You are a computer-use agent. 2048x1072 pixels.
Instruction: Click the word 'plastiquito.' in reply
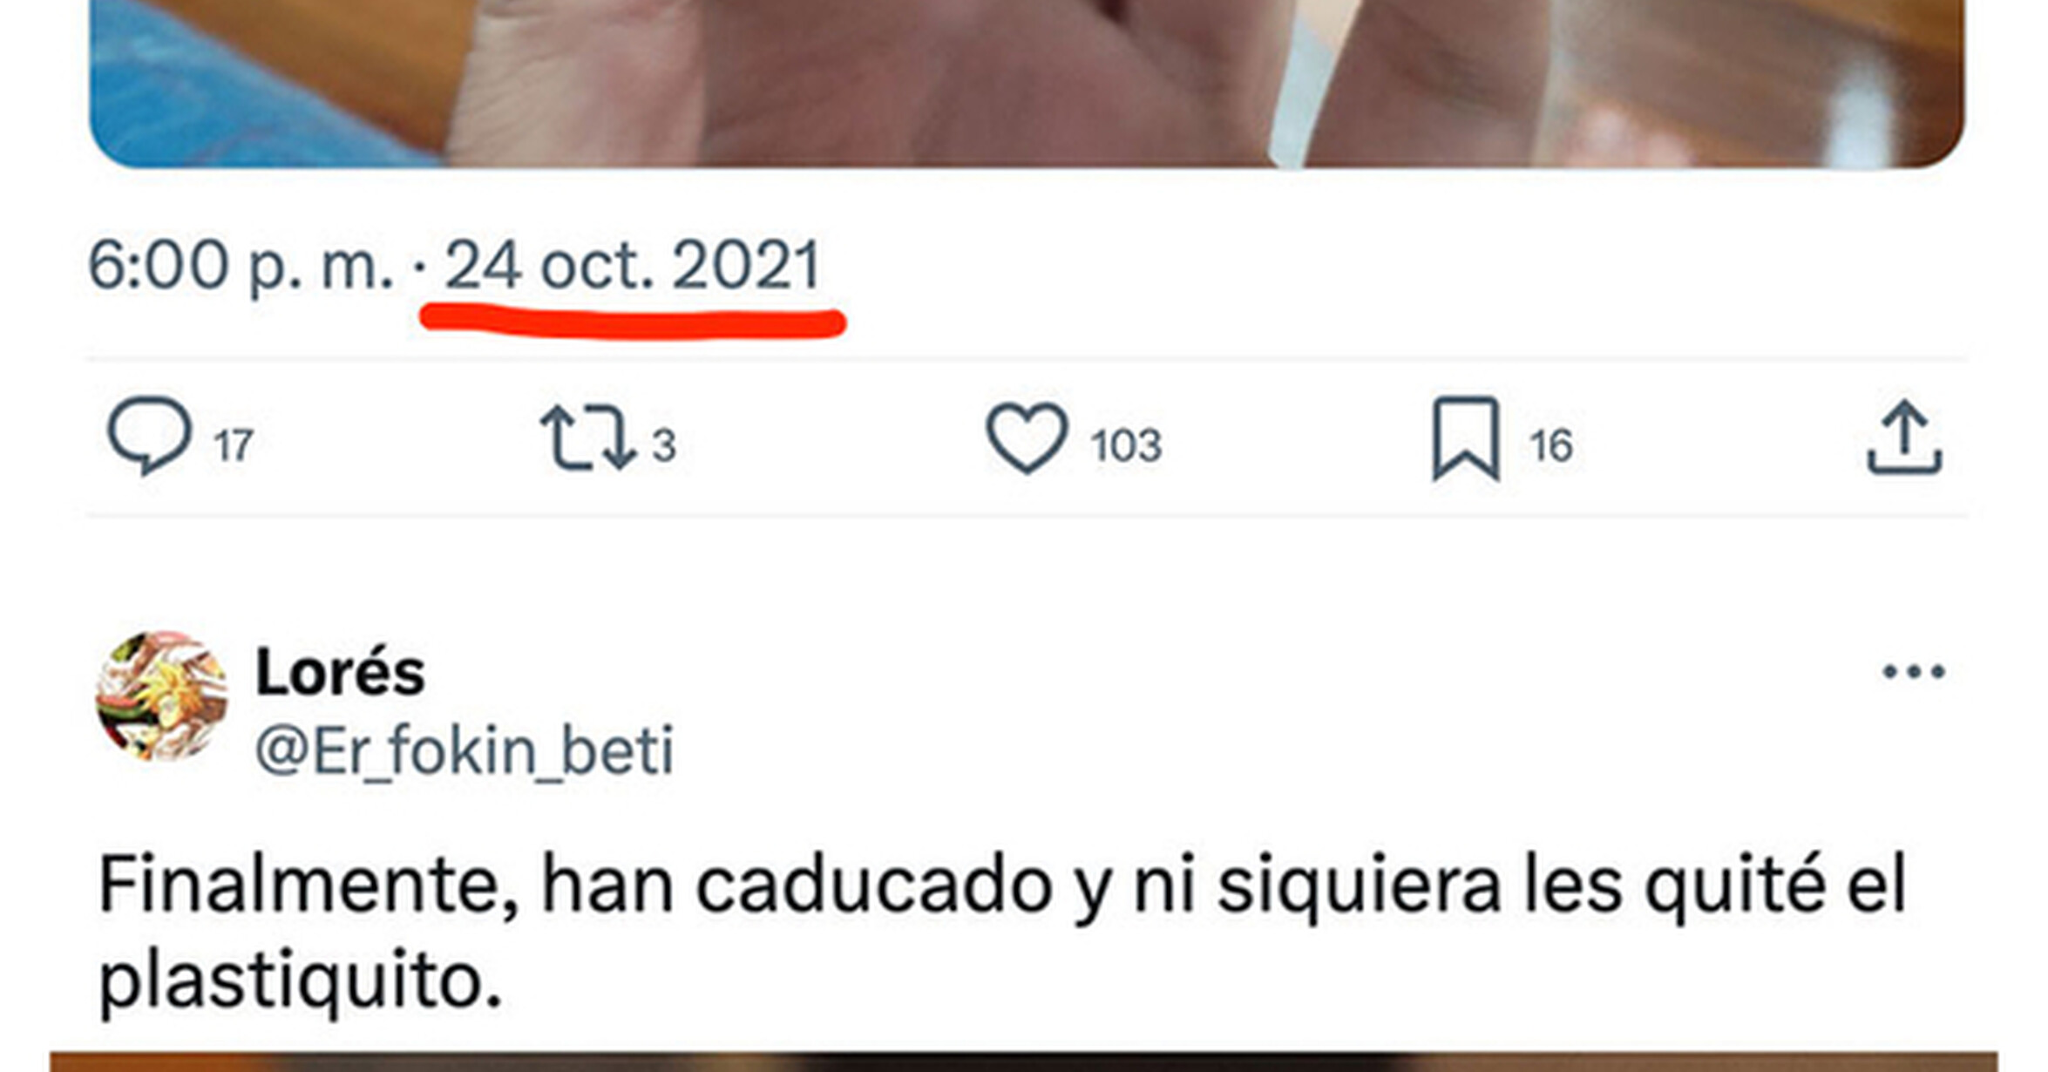(301, 981)
